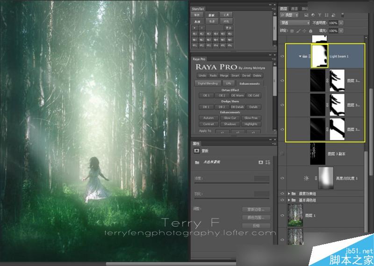Viewport: 374px width, 266px height.
Task: Select 图层 1 forest thumbnail
Action: click(295, 215)
